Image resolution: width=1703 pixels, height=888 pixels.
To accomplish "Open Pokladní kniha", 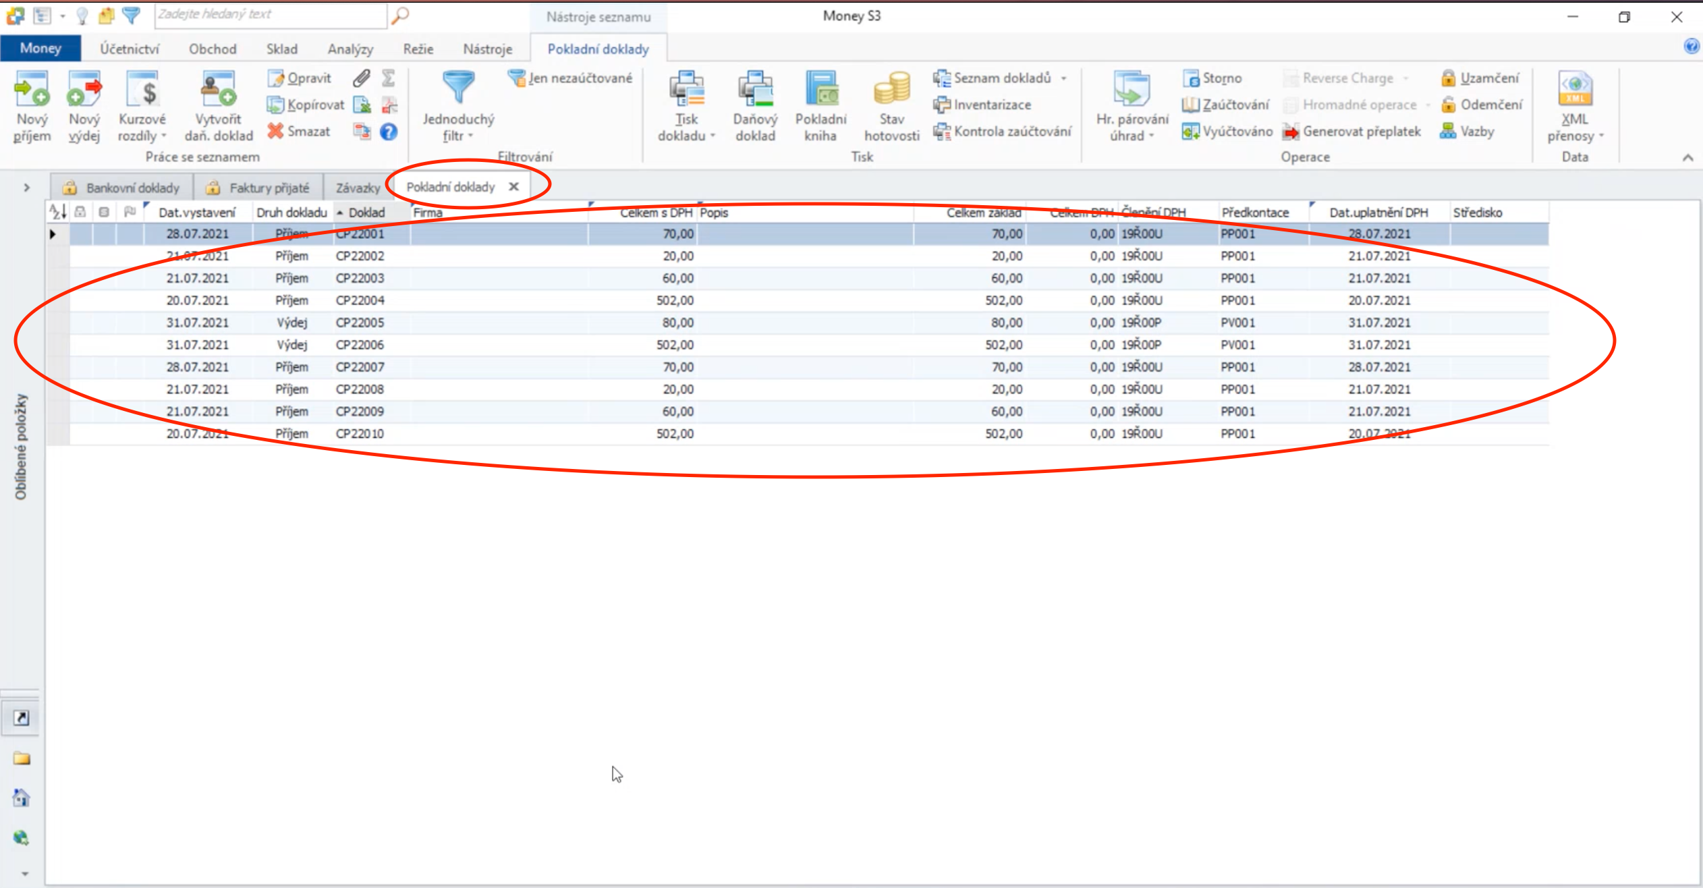I will coord(821,107).
